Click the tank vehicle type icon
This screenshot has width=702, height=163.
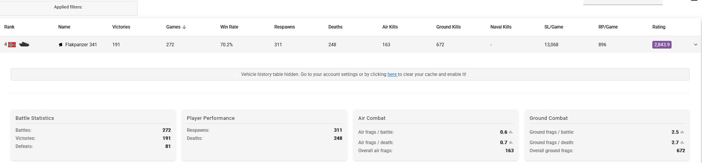(x=24, y=45)
